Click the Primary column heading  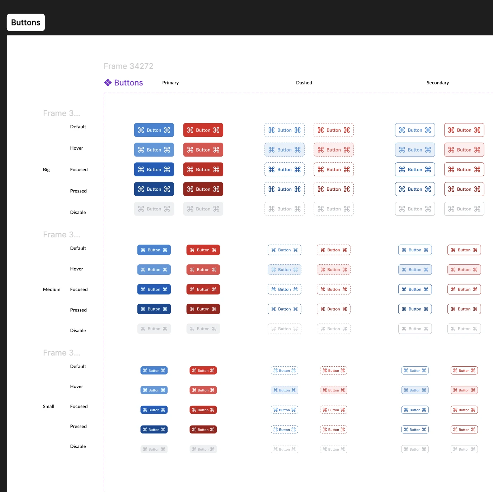pyautogui.click(x=170, y=83)
